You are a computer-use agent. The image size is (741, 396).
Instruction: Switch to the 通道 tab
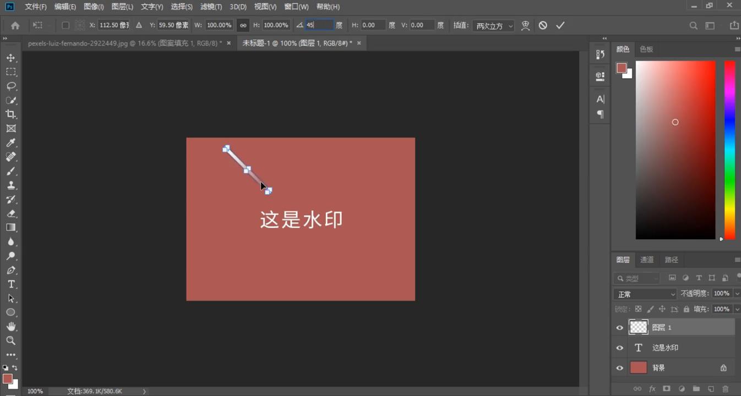647,260
